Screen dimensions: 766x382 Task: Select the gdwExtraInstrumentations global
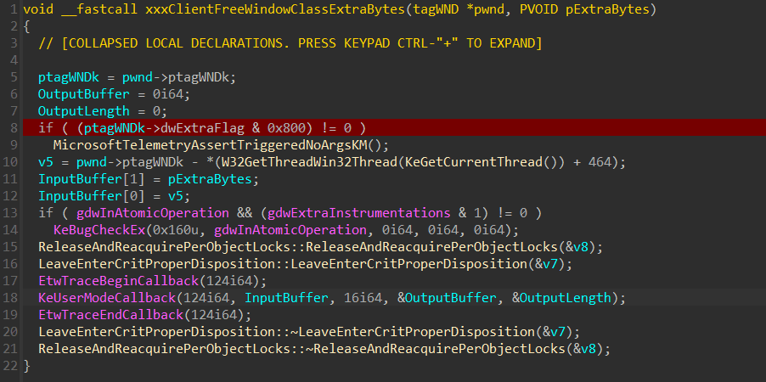tap(358, 213)
